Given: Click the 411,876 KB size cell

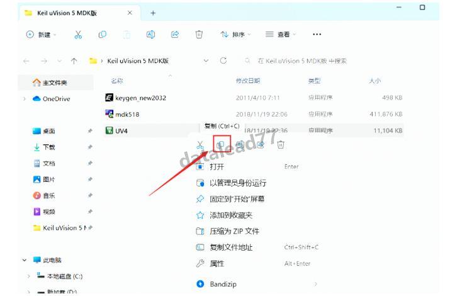Looking at the screenshot, I should [x=386, y=114].
